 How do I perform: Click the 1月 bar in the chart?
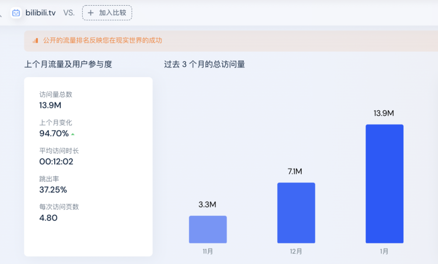pyautogui.click(x=385, y=184)
